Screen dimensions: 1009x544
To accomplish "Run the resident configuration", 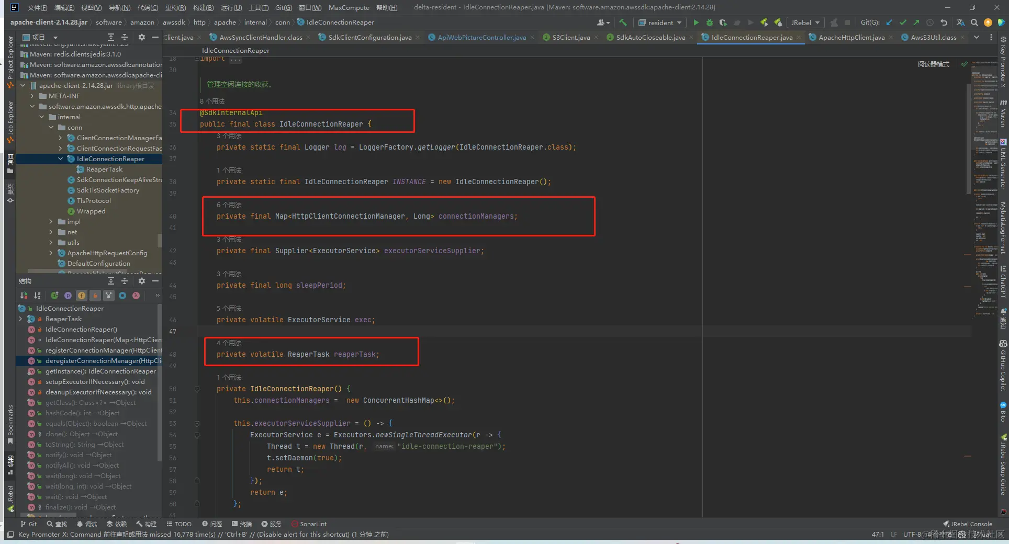I will [x=696, y=22].
